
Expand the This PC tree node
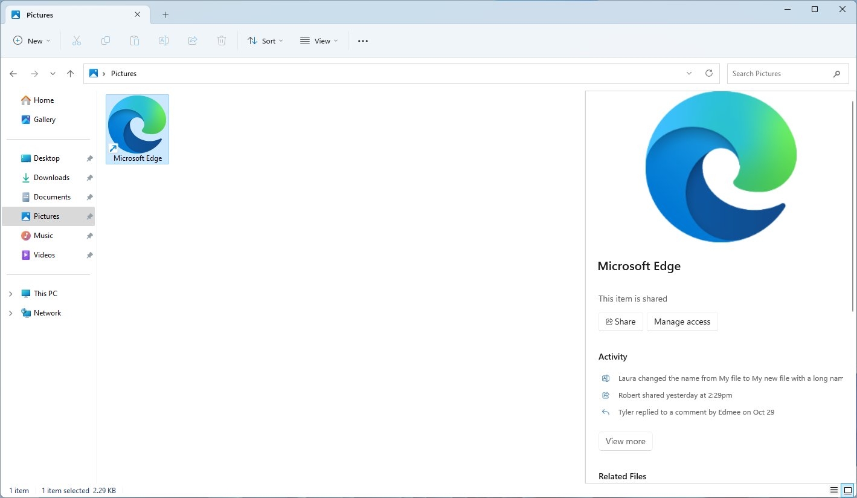10,294
